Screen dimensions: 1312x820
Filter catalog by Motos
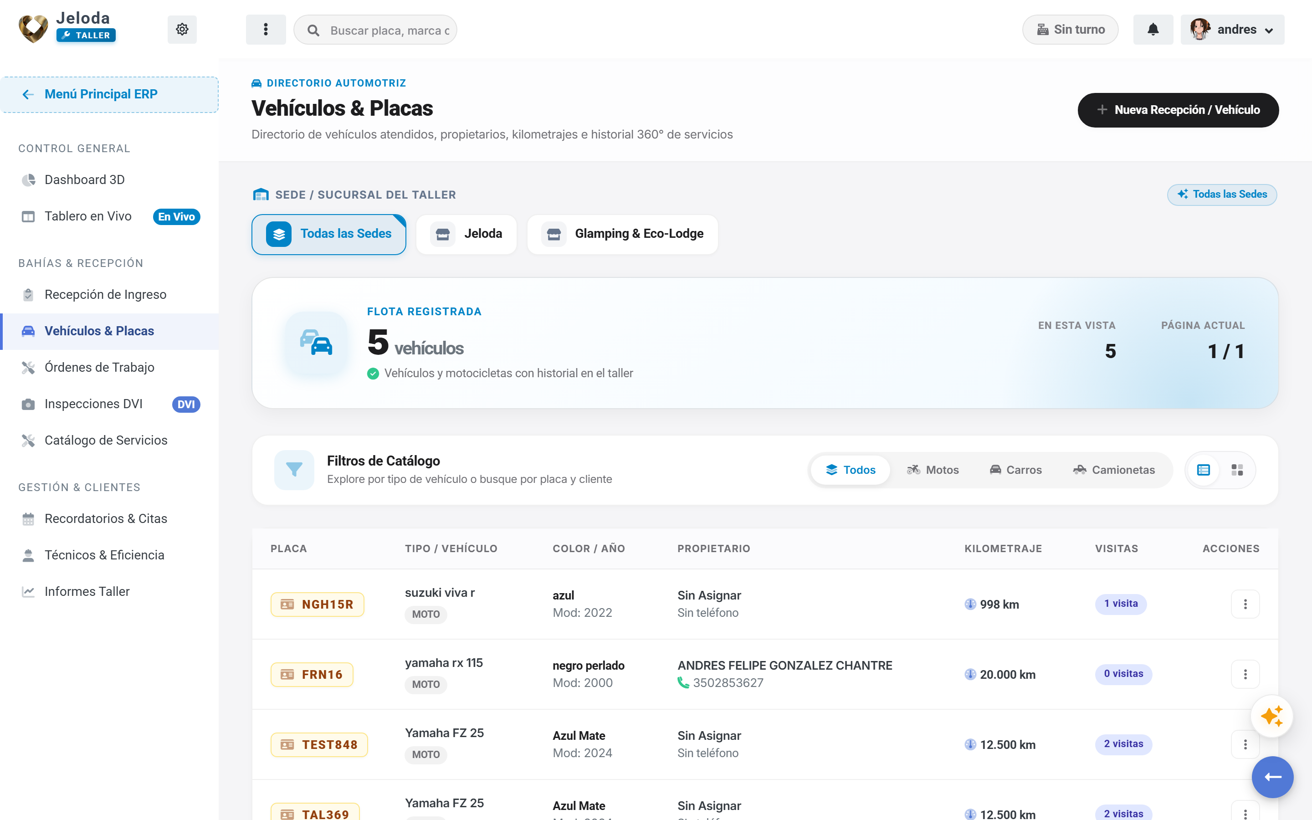click(x=933, y=470)
